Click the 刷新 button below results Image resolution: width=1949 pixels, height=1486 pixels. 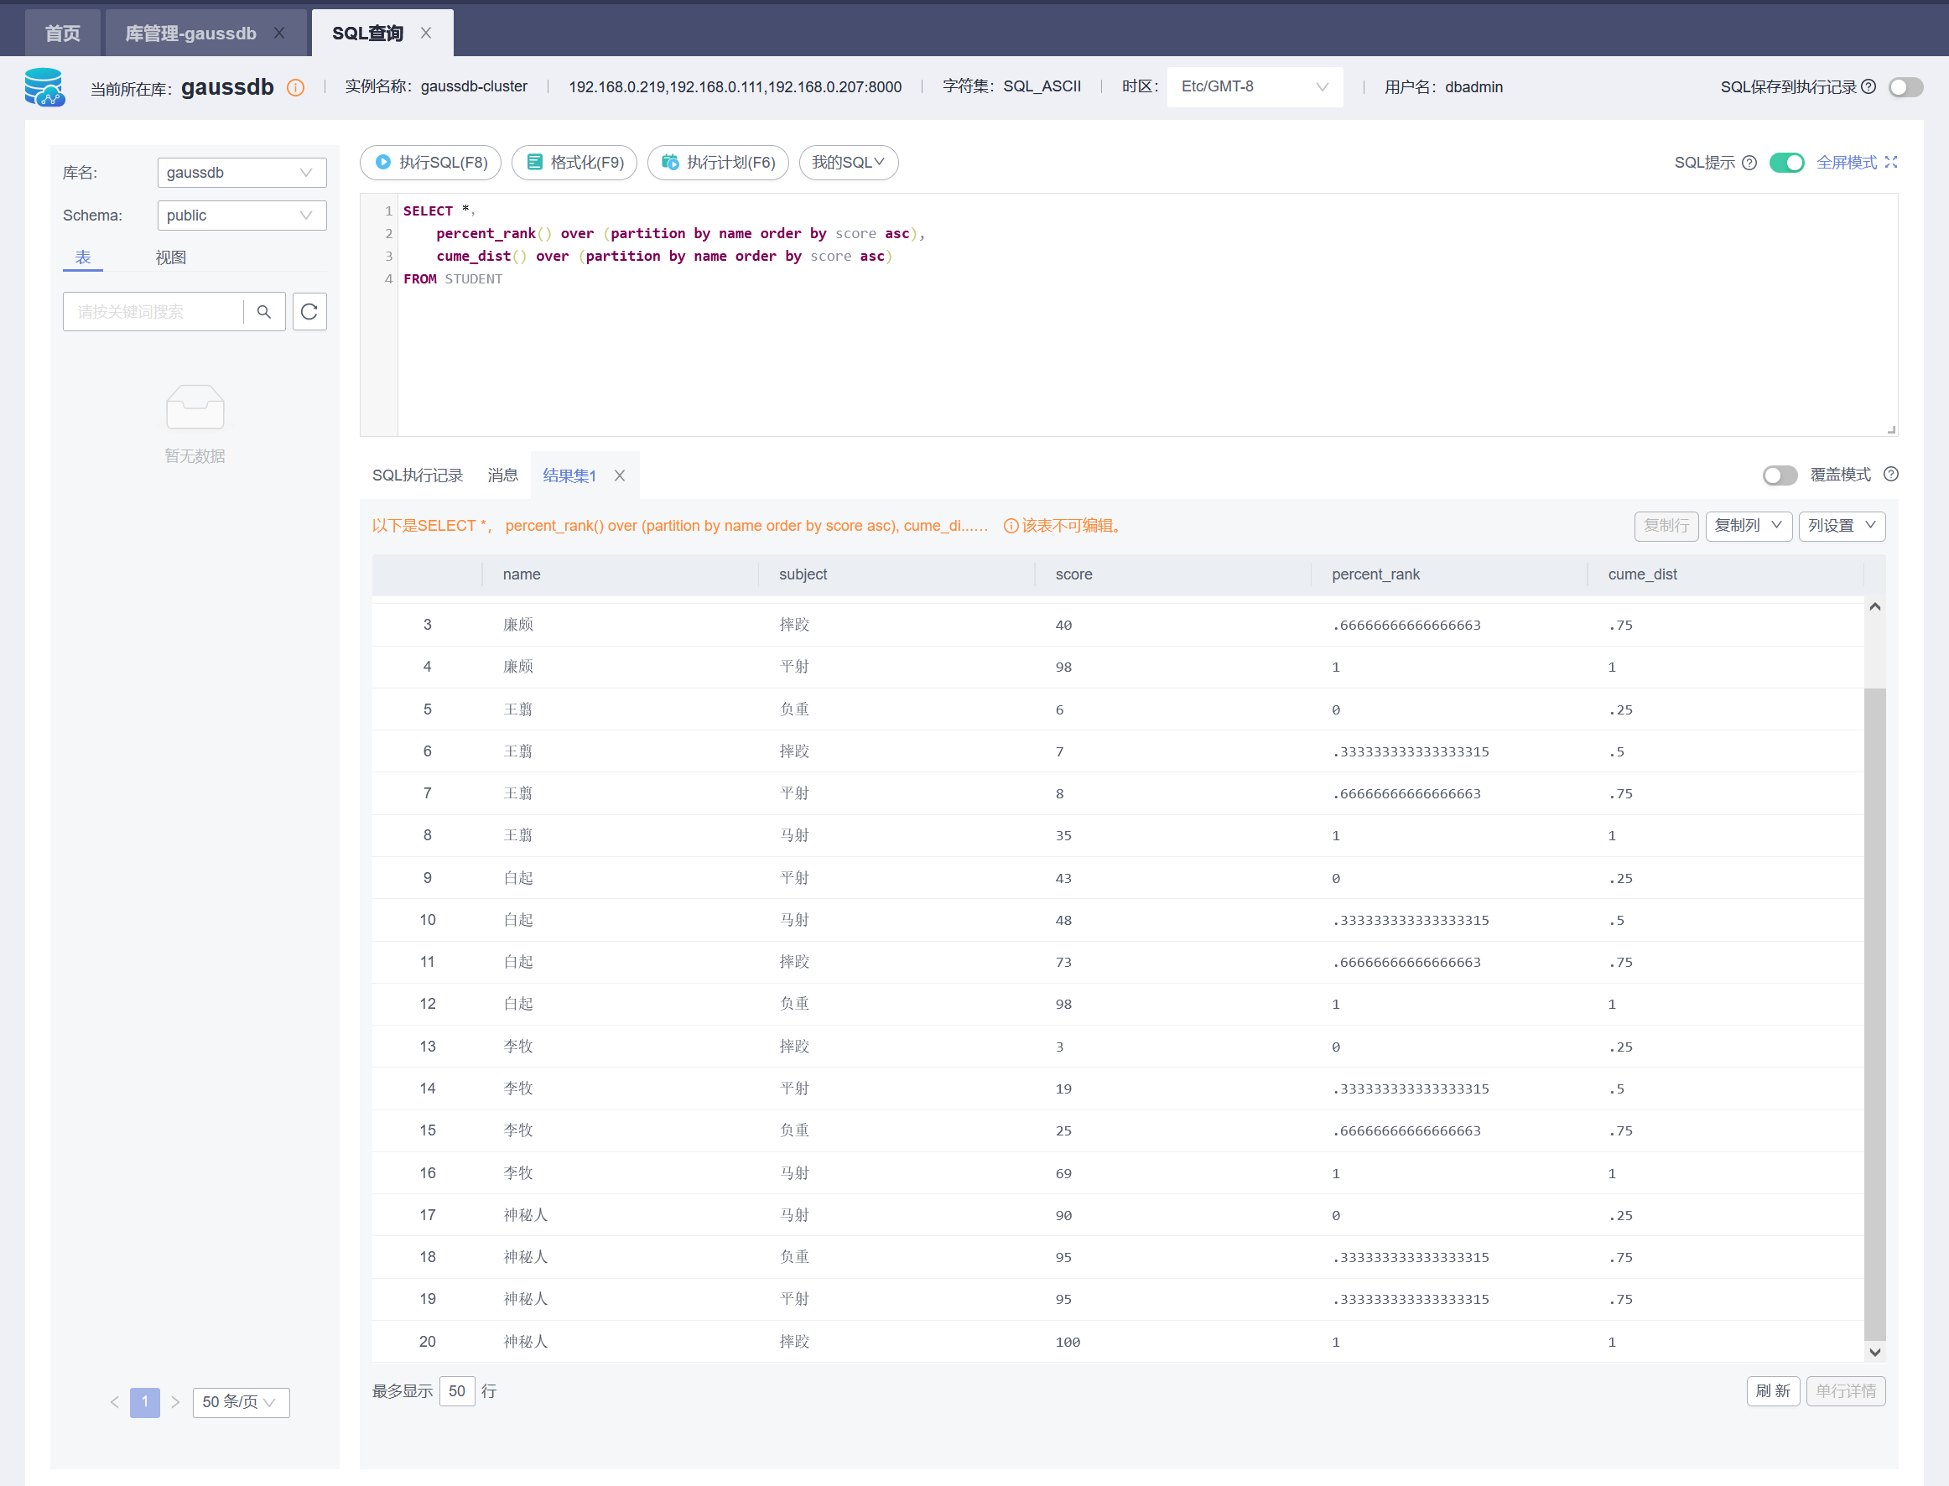[x=1772, y=1390]
